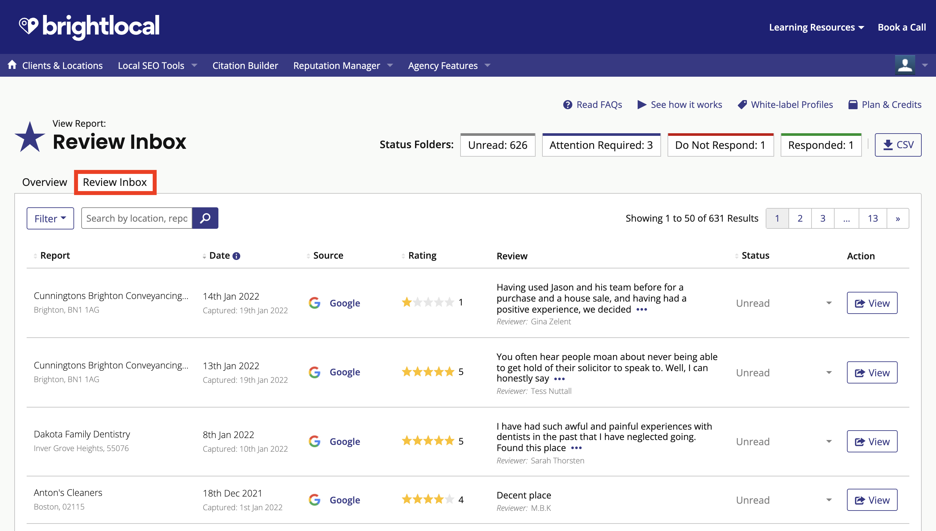View the Gina Zelent review

872,303
